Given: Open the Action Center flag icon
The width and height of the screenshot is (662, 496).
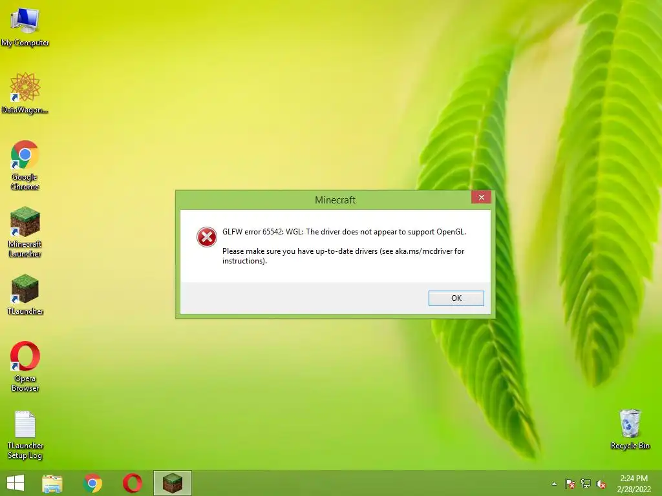Looking at the screenshot, I should tap(570, 484).
